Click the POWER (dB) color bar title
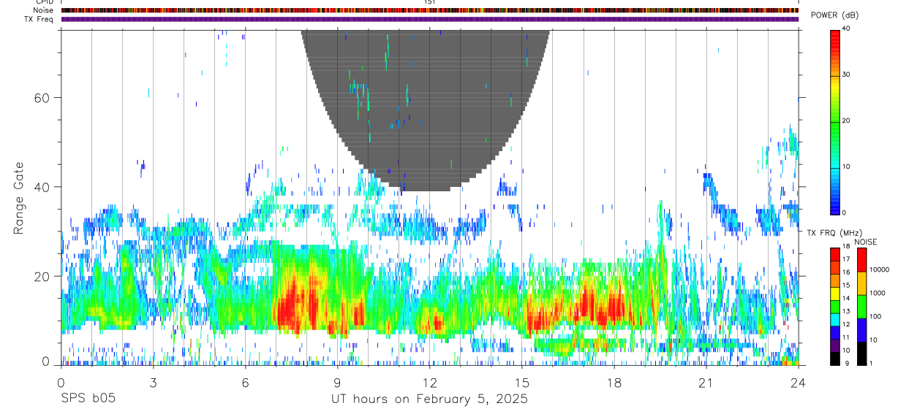 [x=834, y=15]
